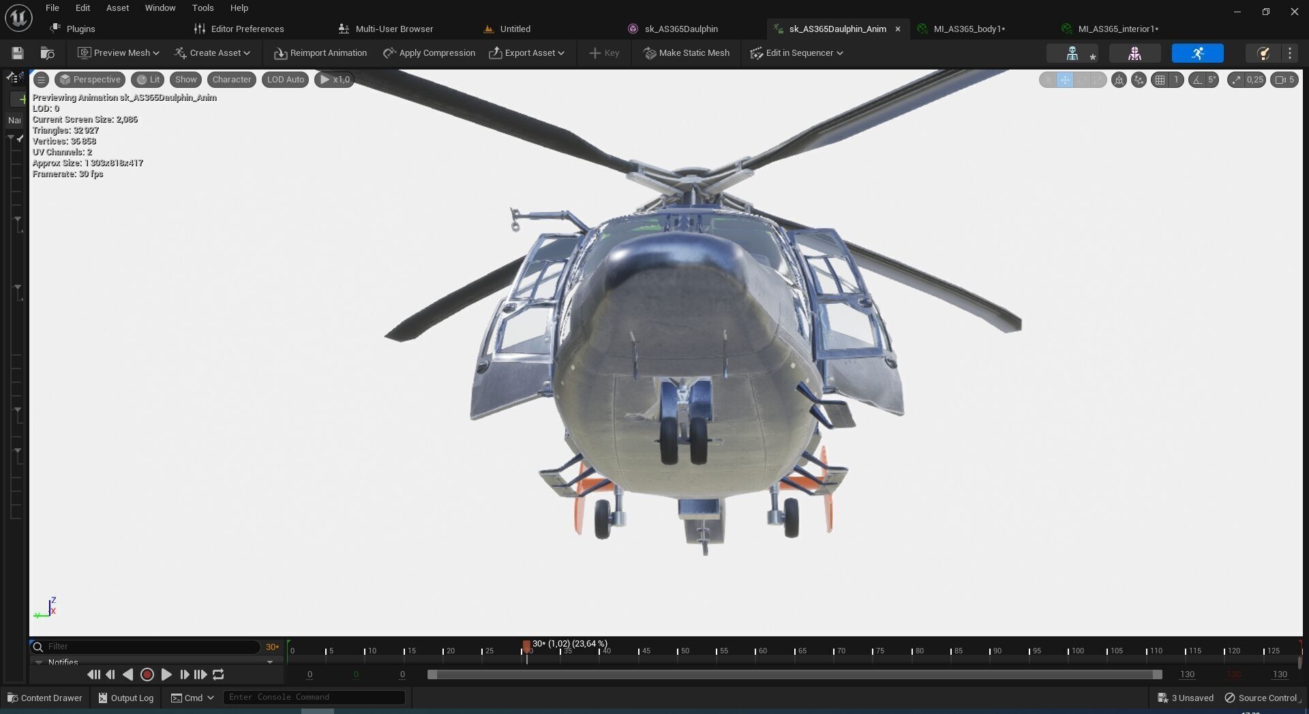The image size is (1309, 714).
Task: Click the timeline playhead scrubber at frame 30
Action: coord(526,647)
